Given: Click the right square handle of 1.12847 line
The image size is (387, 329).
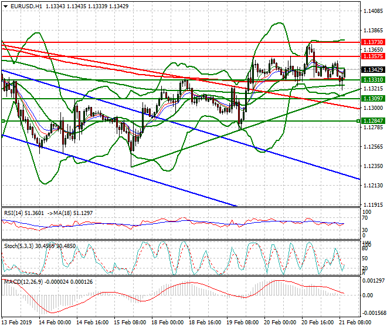Looking at the screenshot, I should 358,121.
